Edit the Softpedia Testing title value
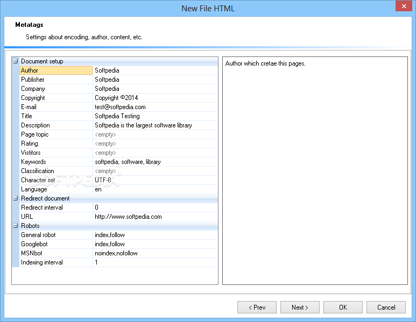Screen dimensions: 416x322 click(x=155, y=116)
